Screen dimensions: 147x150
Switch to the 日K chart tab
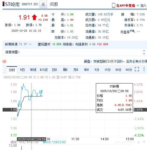click(55, 70)
